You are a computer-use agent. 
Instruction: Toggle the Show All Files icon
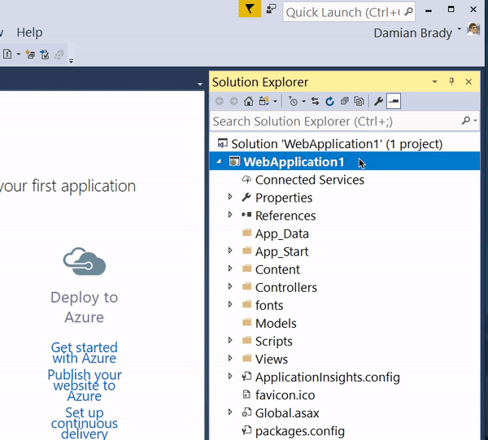359,101
